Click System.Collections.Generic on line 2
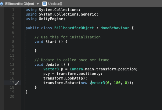The width and height of the screenshot is (162, 110). point(67,14)
